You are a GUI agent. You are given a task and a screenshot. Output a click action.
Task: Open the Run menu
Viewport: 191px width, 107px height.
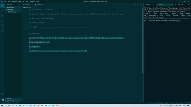pyautogui.click(x=27, y=1)
